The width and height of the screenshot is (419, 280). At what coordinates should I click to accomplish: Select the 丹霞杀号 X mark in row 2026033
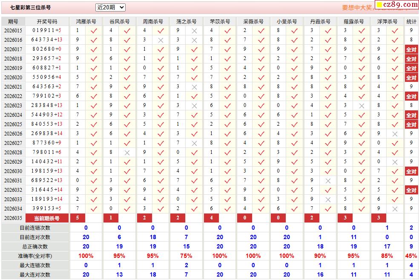tap(328, 199)
